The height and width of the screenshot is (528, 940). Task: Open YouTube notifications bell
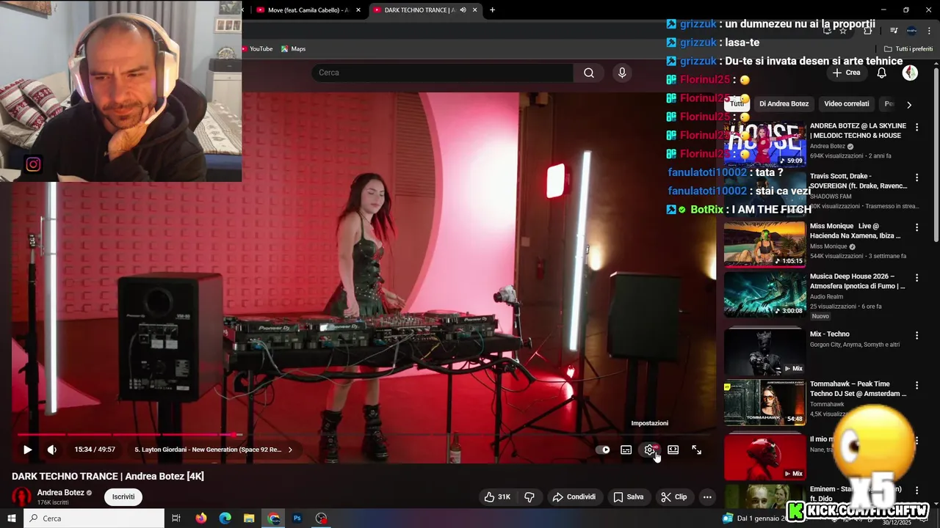882,73
